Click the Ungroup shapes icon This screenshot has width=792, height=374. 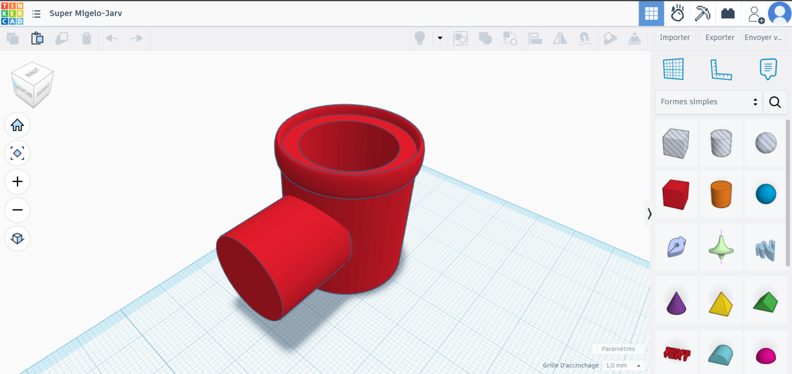(x=510, y=38)
